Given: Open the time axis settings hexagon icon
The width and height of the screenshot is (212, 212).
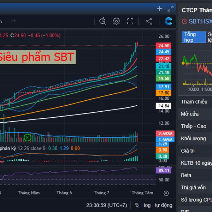Looking at the screenshot, I should click(166, 193).
